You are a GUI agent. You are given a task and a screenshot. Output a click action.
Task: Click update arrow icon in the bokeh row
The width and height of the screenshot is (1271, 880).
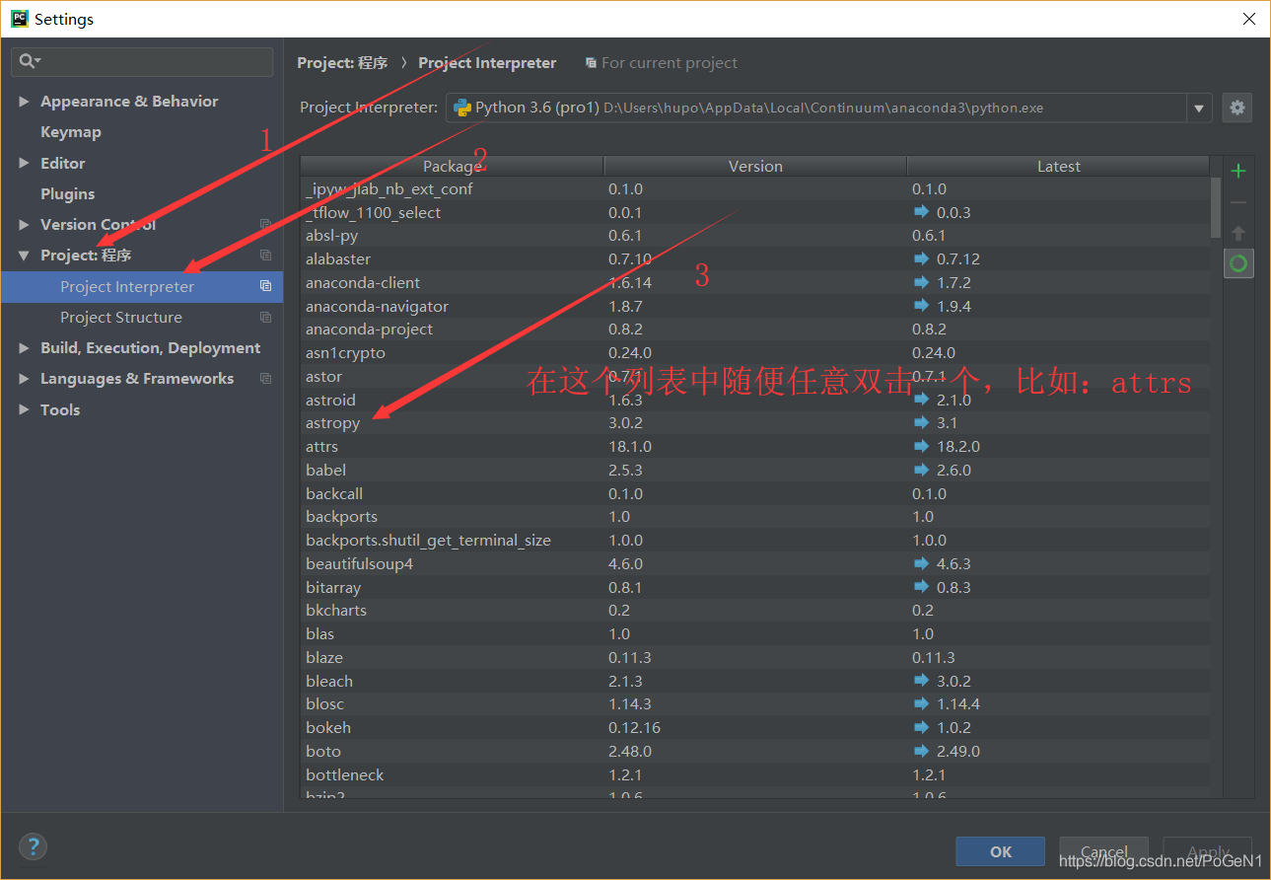[921, 727]
